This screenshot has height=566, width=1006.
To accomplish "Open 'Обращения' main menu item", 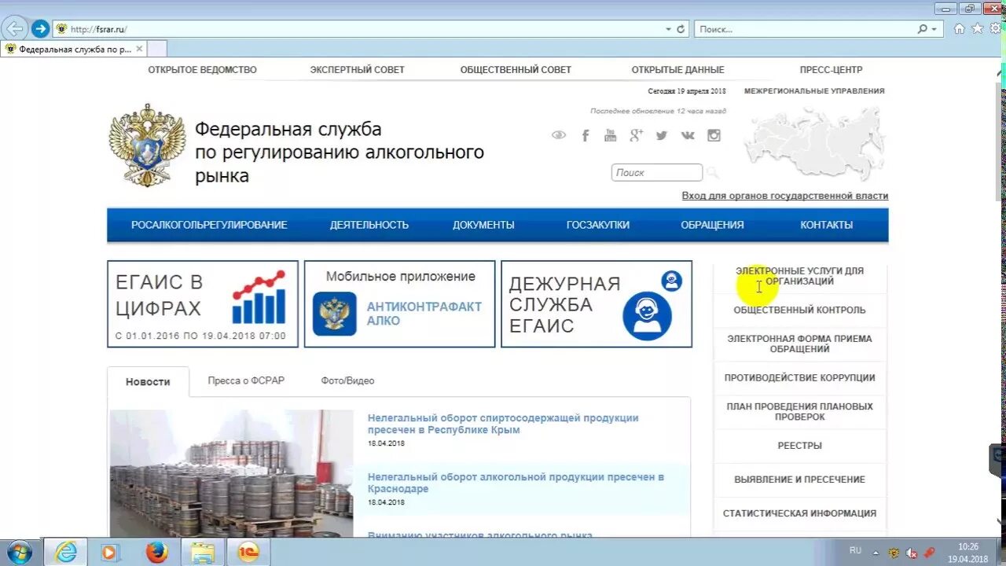I will [712, 225].
